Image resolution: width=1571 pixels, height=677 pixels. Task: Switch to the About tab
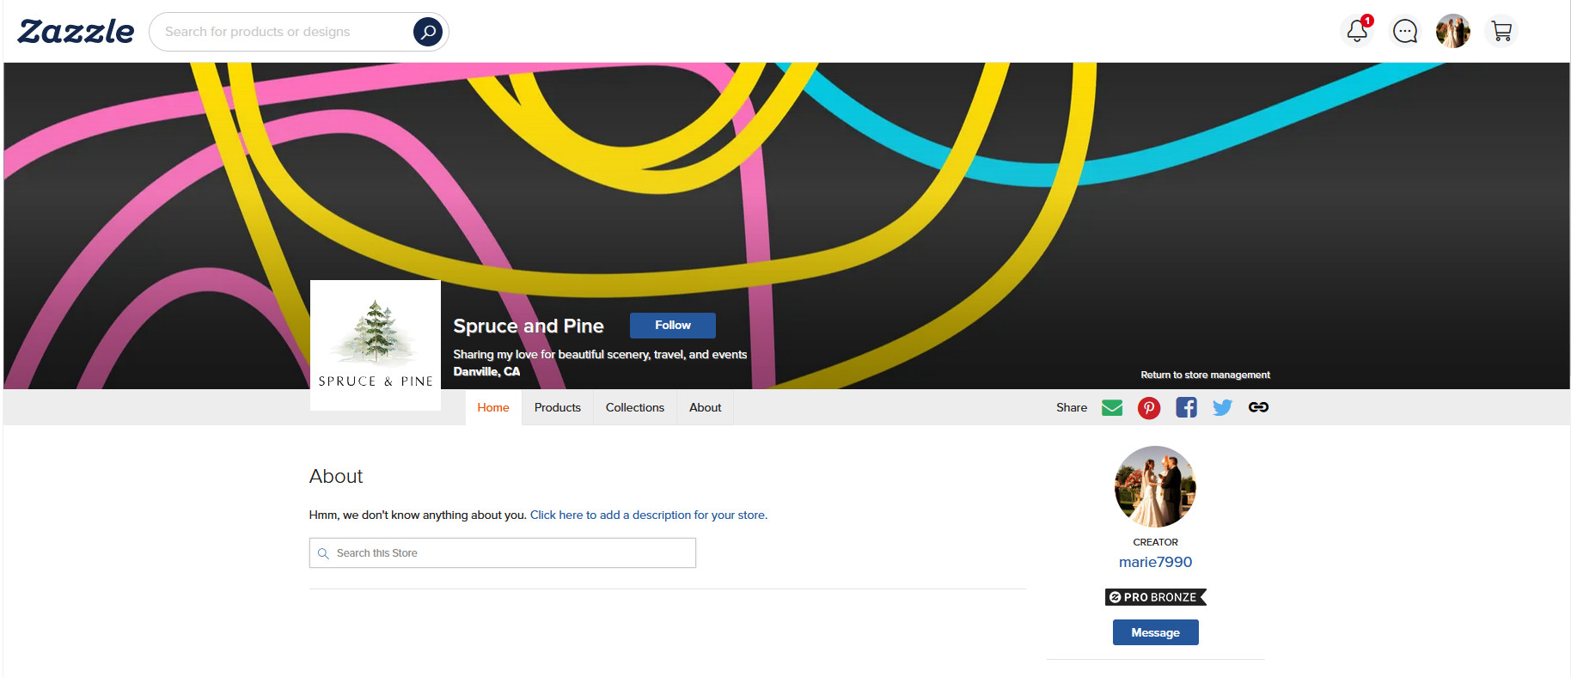(706, 407)
